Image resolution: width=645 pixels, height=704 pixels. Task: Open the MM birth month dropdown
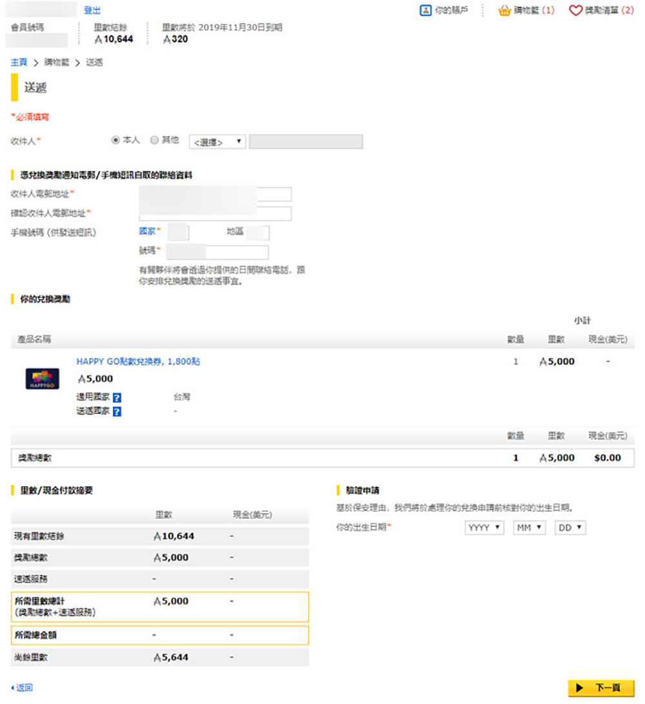tap(530, 527)
